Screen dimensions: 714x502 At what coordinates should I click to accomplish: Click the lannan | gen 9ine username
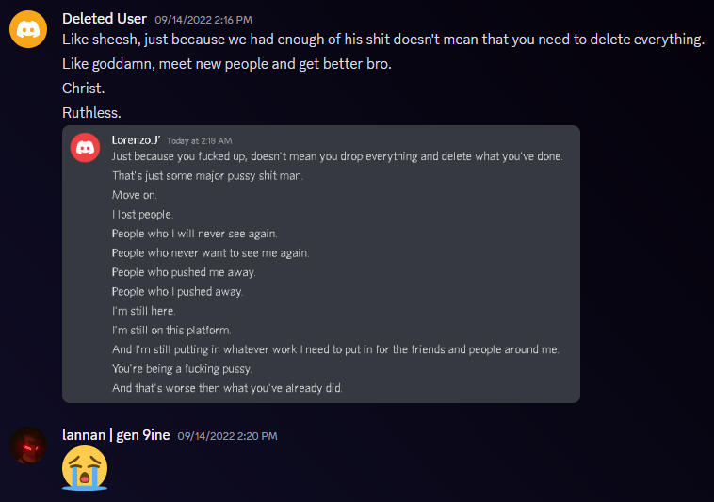116,435
